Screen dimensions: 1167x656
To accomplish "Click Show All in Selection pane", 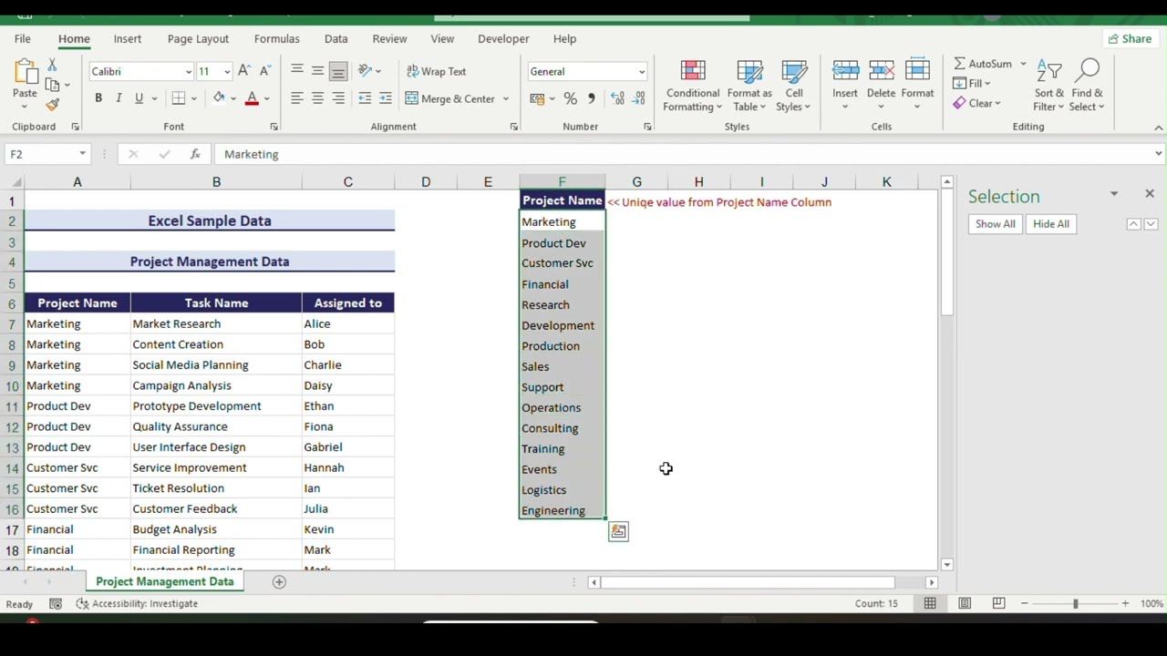I will [x=996, y=224].
